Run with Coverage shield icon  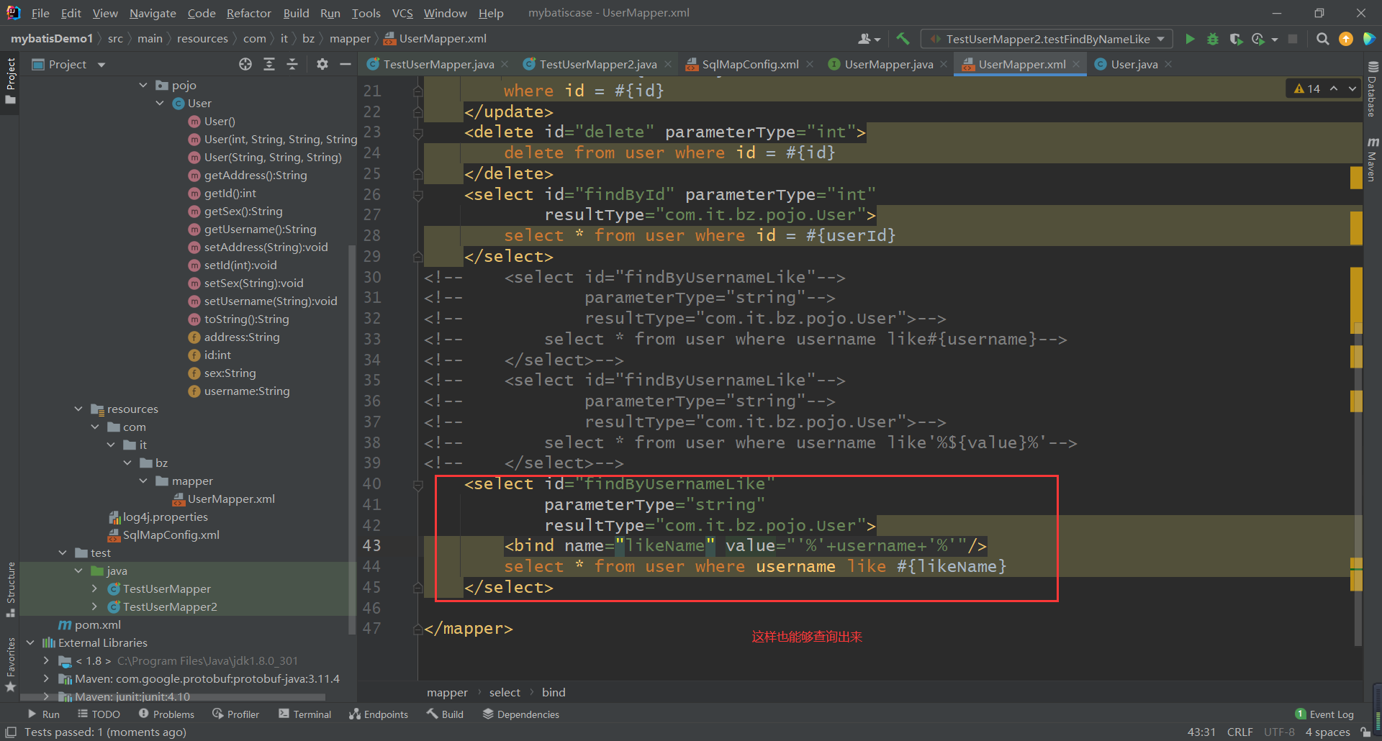1236,39
